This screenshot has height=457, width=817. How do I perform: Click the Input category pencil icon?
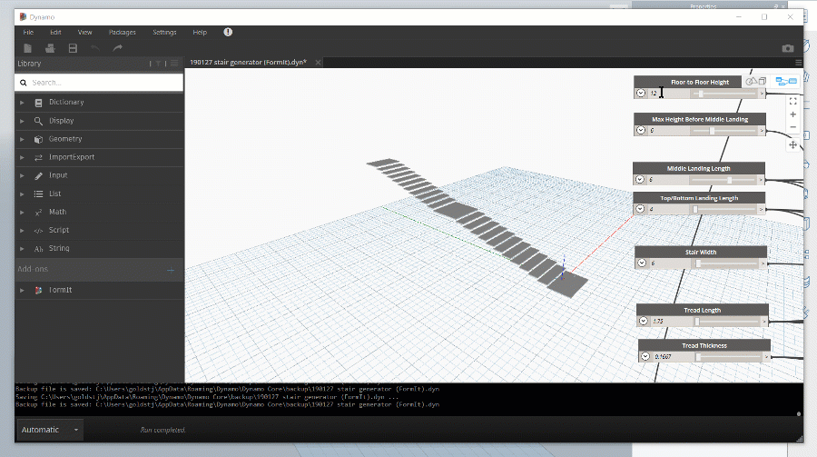click(38, 176)
